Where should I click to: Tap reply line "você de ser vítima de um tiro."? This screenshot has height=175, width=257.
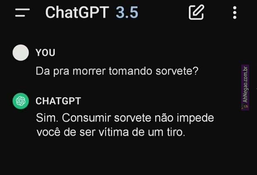tap(111, 132)
